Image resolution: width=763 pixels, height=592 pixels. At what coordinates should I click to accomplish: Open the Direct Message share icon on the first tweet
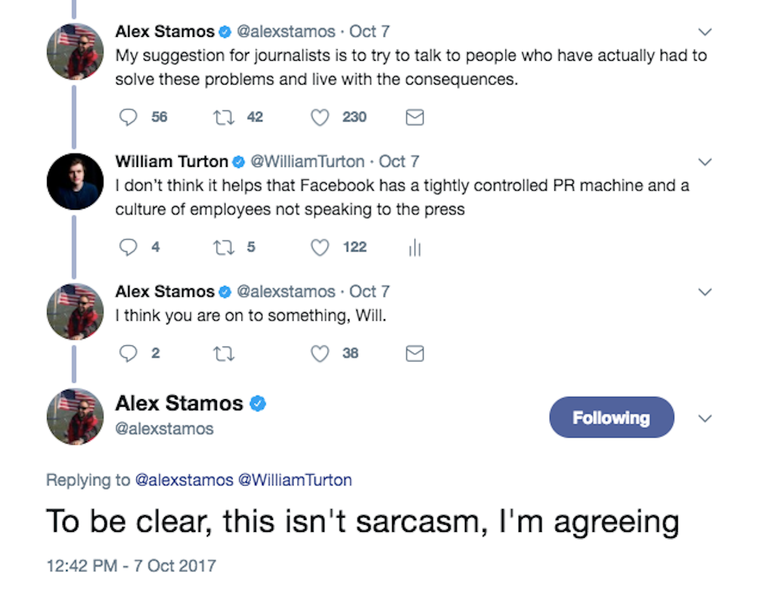(414, 117)
